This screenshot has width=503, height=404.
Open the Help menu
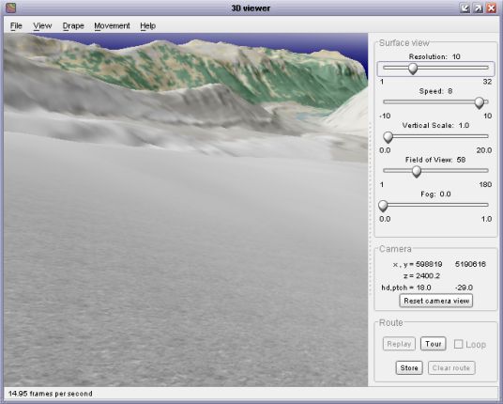tap(148, 25)
